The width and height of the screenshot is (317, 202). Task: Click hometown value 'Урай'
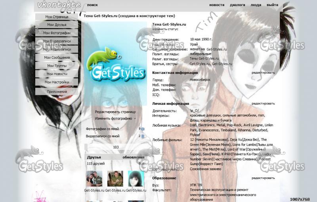click(194, 44)
